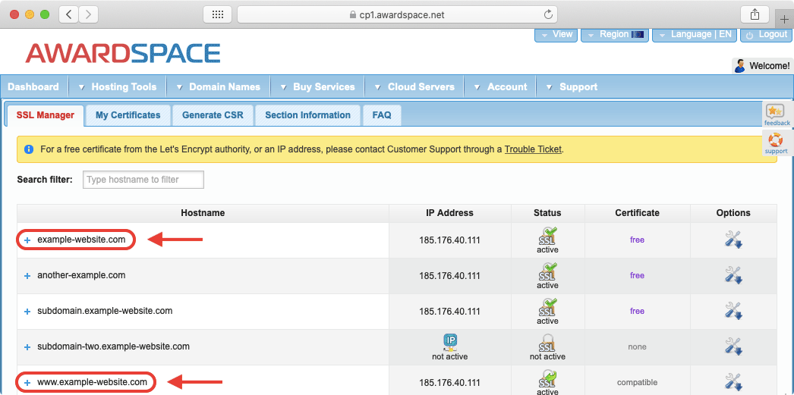Click SSL active status icon for subdomain.example-website.com

pyautogui.click(x=547, y=307)
